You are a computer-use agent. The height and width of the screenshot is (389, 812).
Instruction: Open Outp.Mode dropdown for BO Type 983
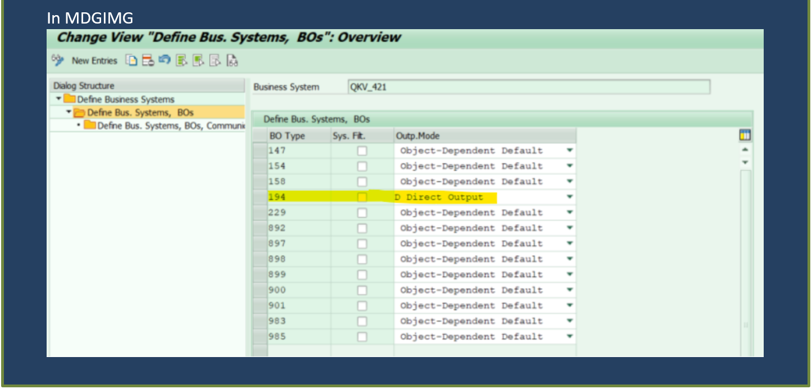coord(569,321)
